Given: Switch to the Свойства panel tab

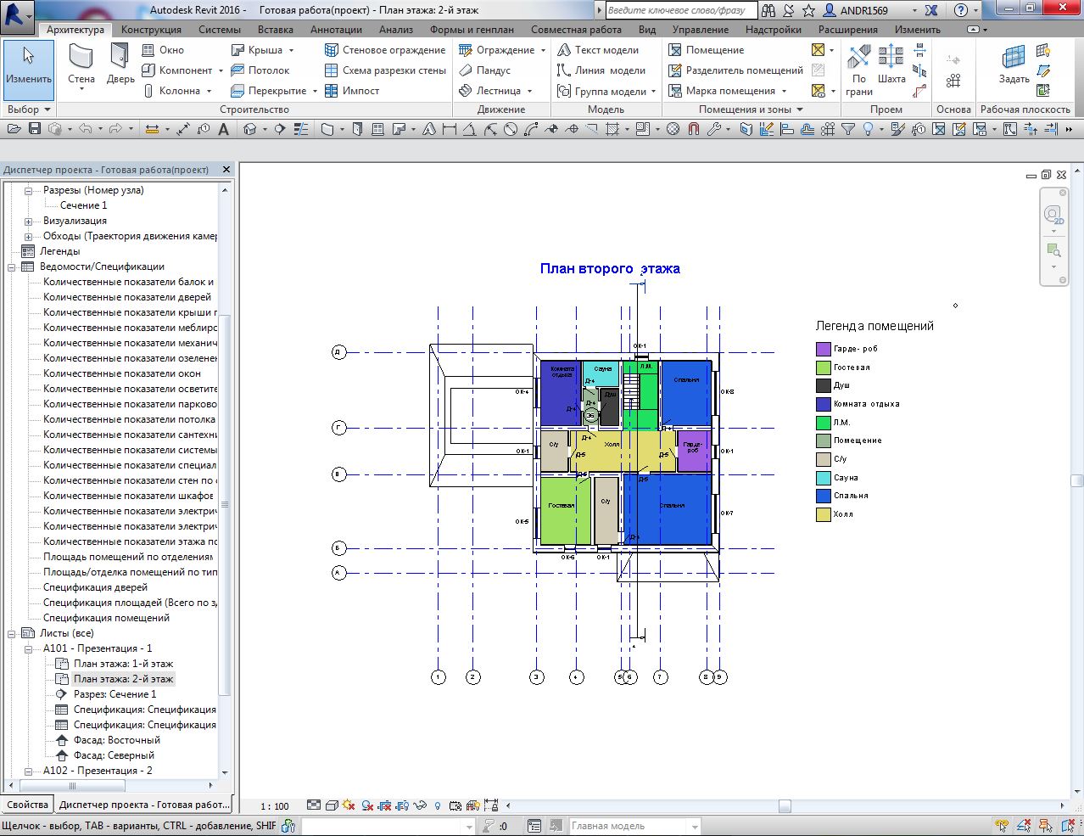Looking at the screenshot, I should click(x=27, y=805).
